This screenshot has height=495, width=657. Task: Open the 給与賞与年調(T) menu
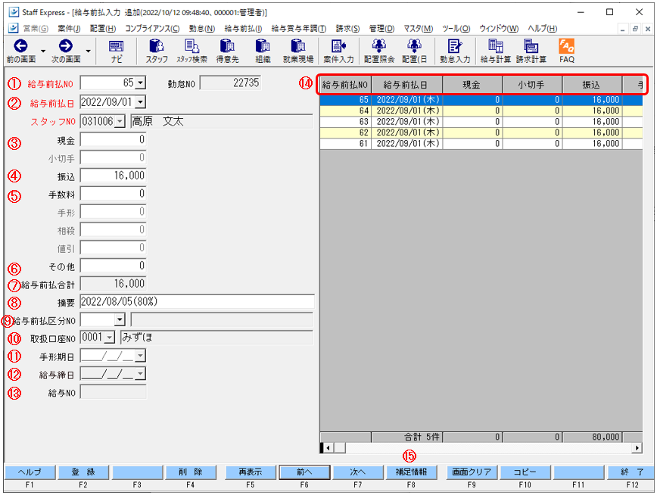[x=299, y=29]
